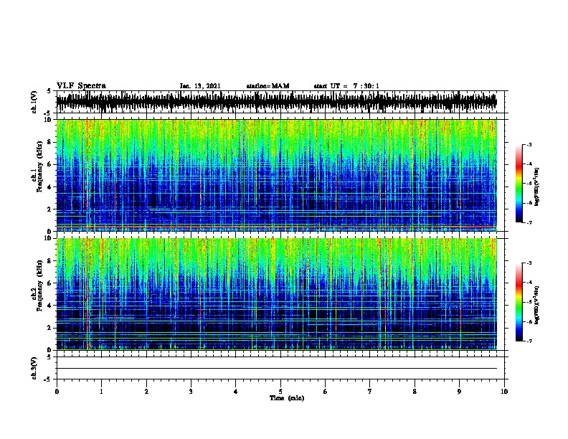Click the ch.2 "Frequency (kHz)" axis label
Viewport: 568px width, 439px height.
pos(39,285)
